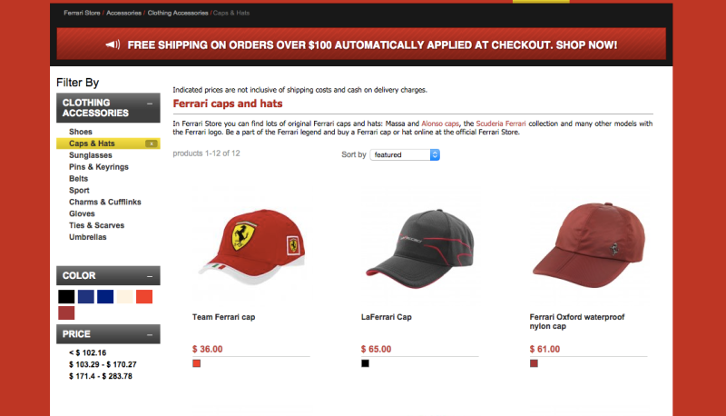Collapse the Color filter section

point(150,276)
